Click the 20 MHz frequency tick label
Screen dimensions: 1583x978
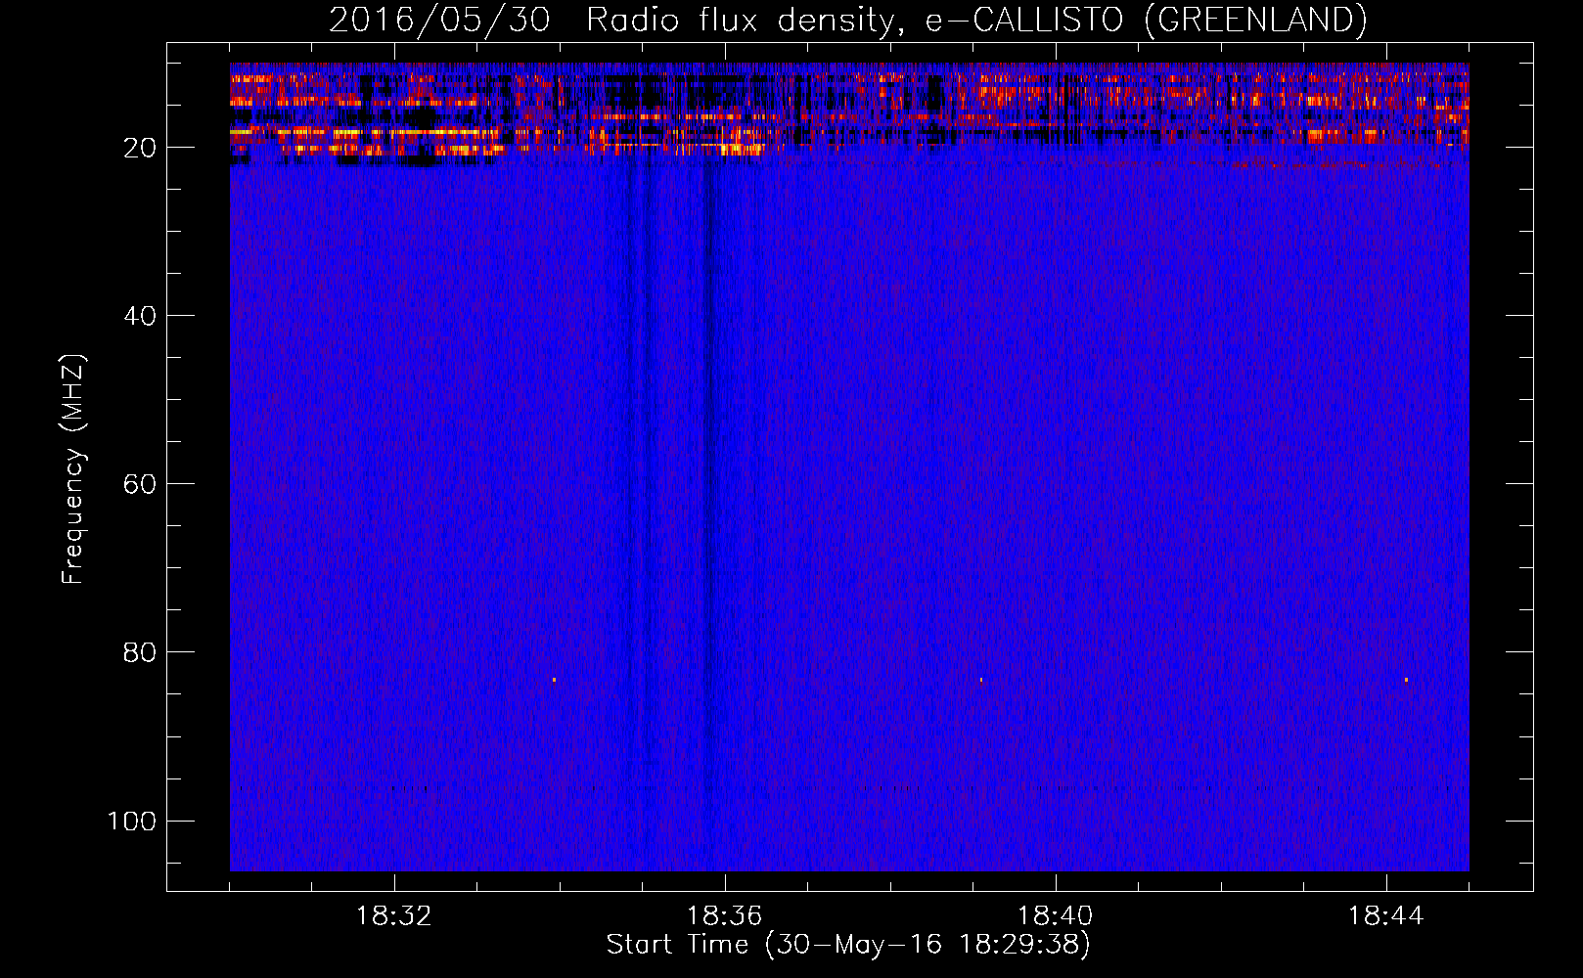(x=140, y=148)
